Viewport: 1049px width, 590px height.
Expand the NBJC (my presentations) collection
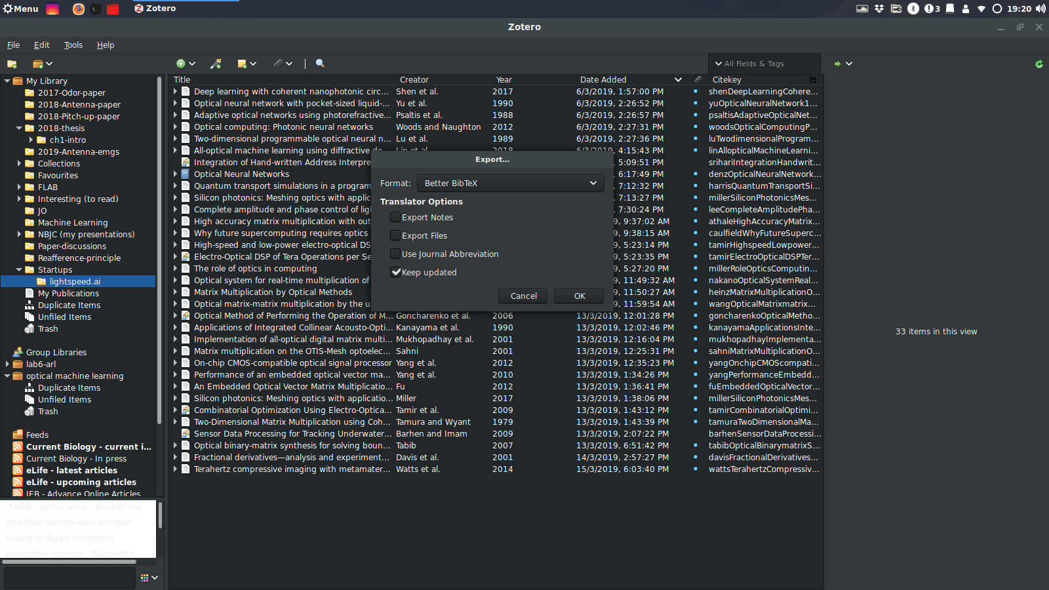tap(19, 235)
